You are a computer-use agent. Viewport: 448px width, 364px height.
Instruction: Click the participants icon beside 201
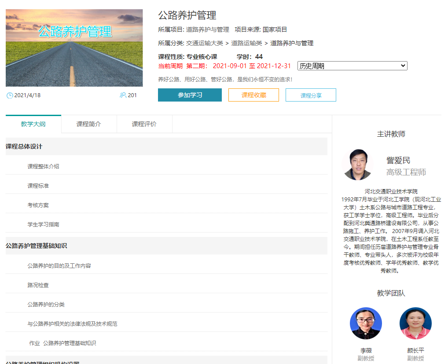pyautogui.click(x=123, y=95)
